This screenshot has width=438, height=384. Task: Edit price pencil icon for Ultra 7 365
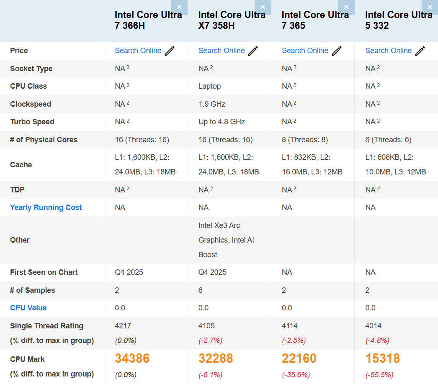point(337,51)
